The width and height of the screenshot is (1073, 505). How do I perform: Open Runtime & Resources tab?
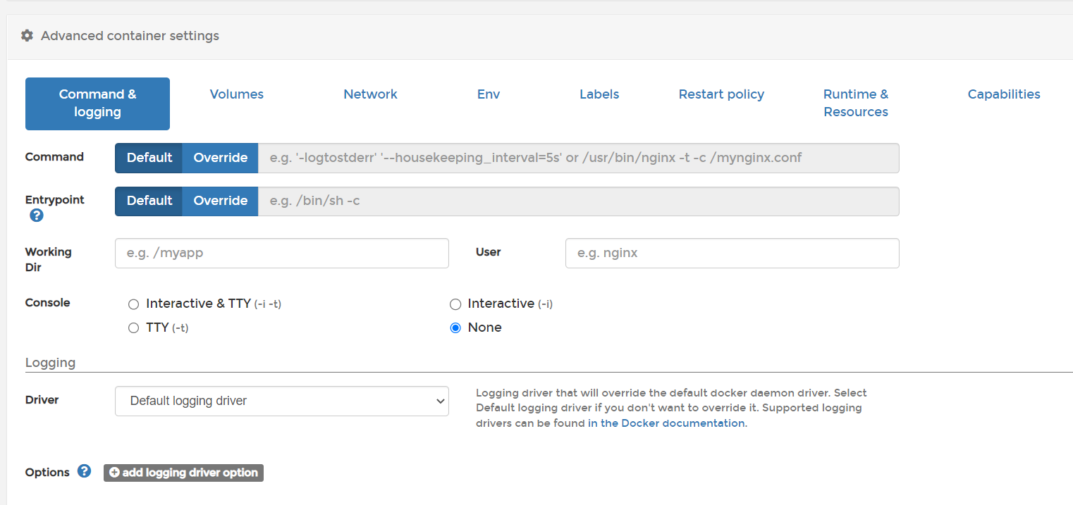pos(855,103)
